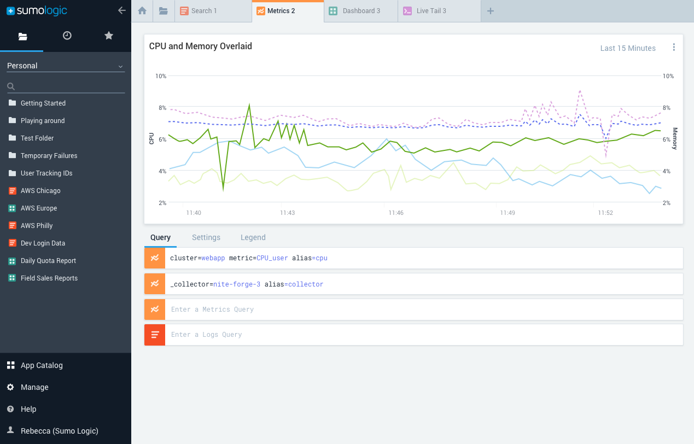Viewport: 694px width, 444px height.
Task: Click the empty metrics query row icon
Action: (x=155, y=309)
